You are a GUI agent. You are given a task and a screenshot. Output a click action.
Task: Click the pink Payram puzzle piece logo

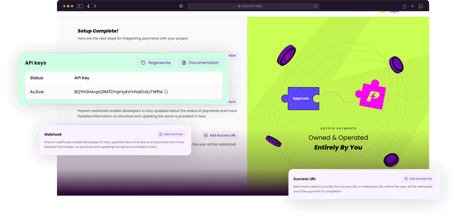371,95
